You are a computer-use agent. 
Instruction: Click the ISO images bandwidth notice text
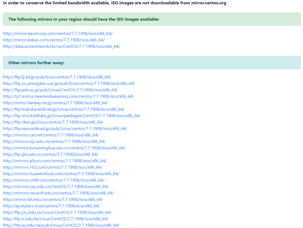[114, 3]
